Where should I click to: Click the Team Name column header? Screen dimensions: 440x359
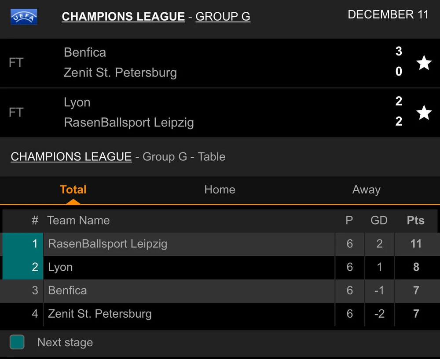tap(78, 221)
